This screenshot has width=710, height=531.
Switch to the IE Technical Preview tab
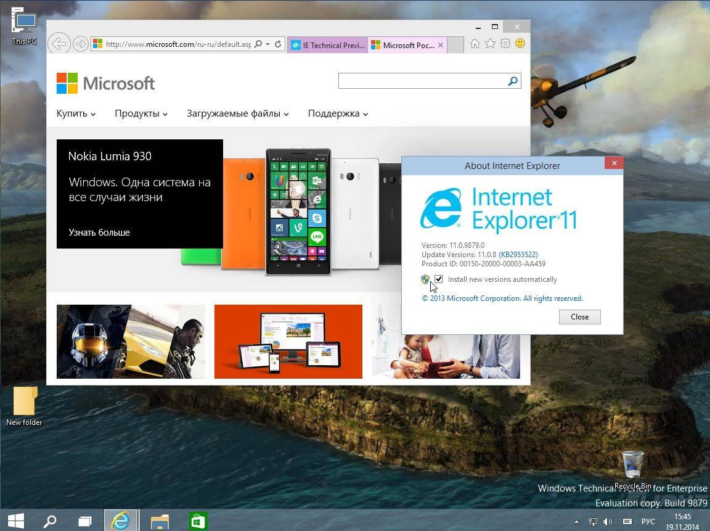click(327, 45)
